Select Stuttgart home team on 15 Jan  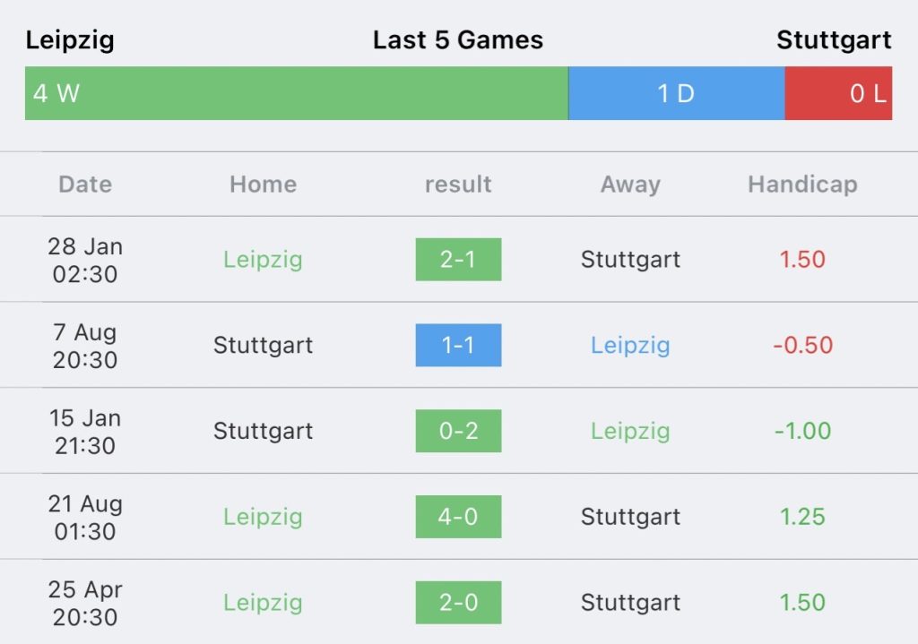tap(263, 431)
